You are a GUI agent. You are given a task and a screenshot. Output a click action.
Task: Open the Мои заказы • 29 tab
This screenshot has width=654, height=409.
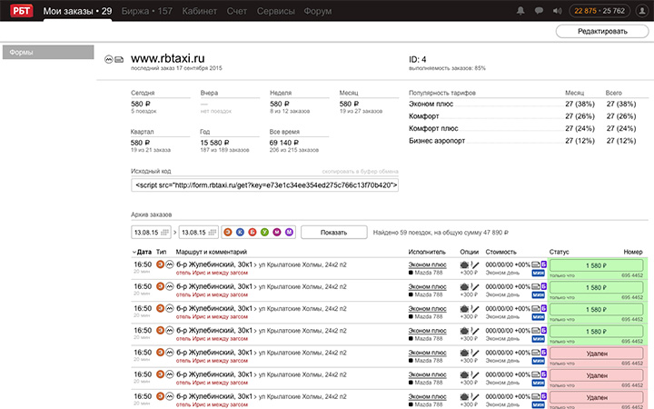pos(77,11)
